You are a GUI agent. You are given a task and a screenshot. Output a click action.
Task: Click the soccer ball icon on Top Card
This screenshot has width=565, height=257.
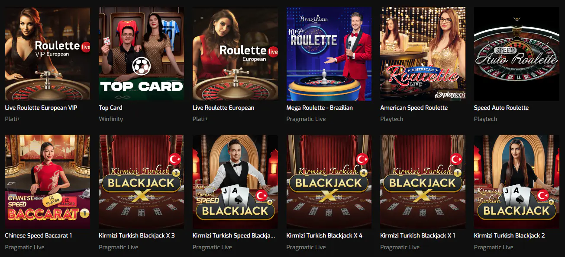click(x=142, y=67)
